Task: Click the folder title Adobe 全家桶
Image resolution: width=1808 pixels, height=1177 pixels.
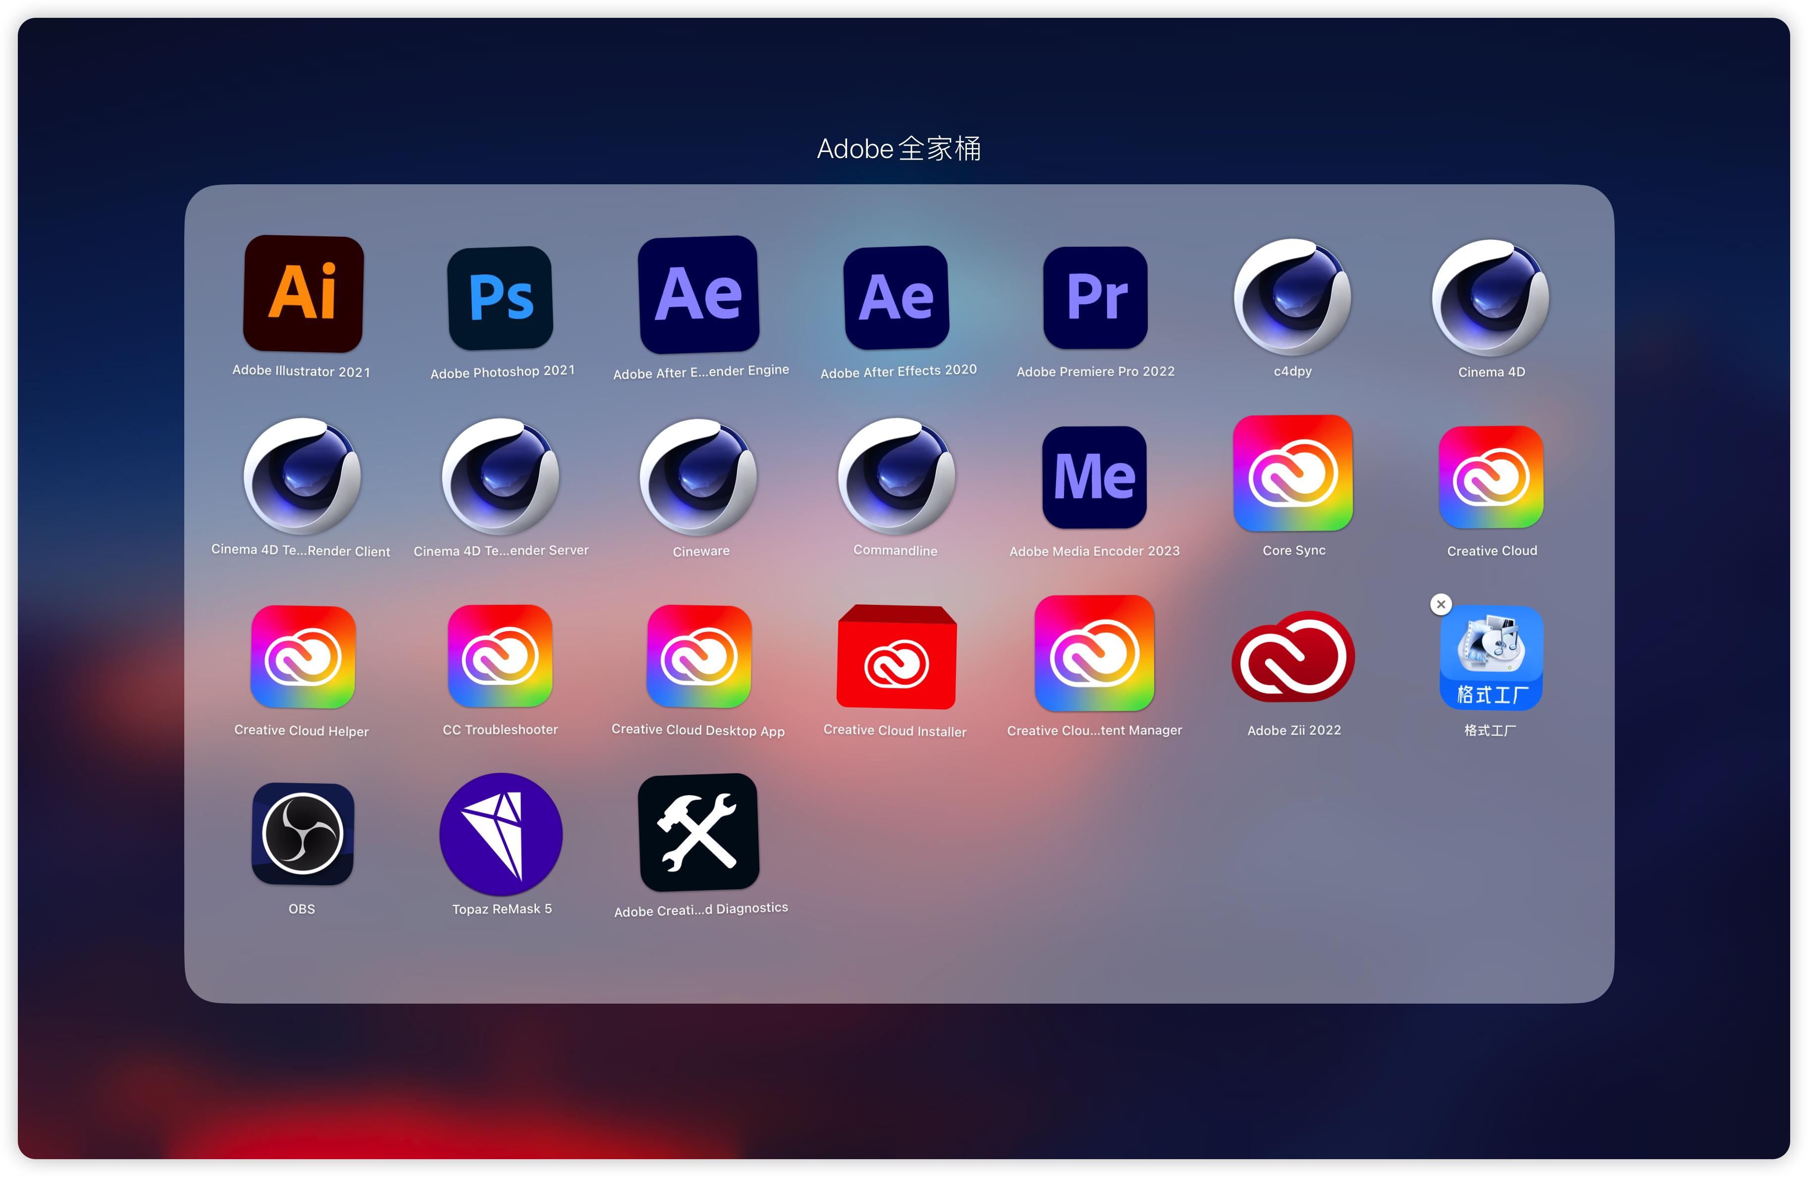Action: click(x=899, y=149)
